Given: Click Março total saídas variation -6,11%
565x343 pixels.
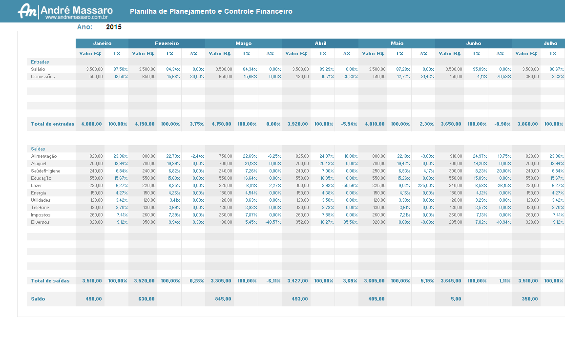Looking at the screenshot, I should coord(273,280).
